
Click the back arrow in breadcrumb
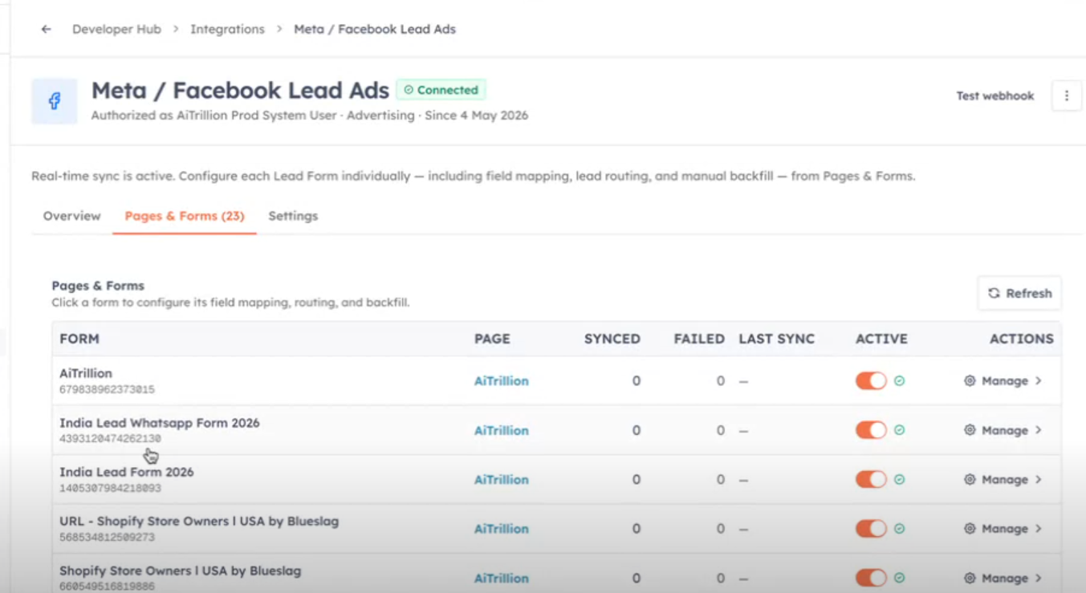coord(47,29)
